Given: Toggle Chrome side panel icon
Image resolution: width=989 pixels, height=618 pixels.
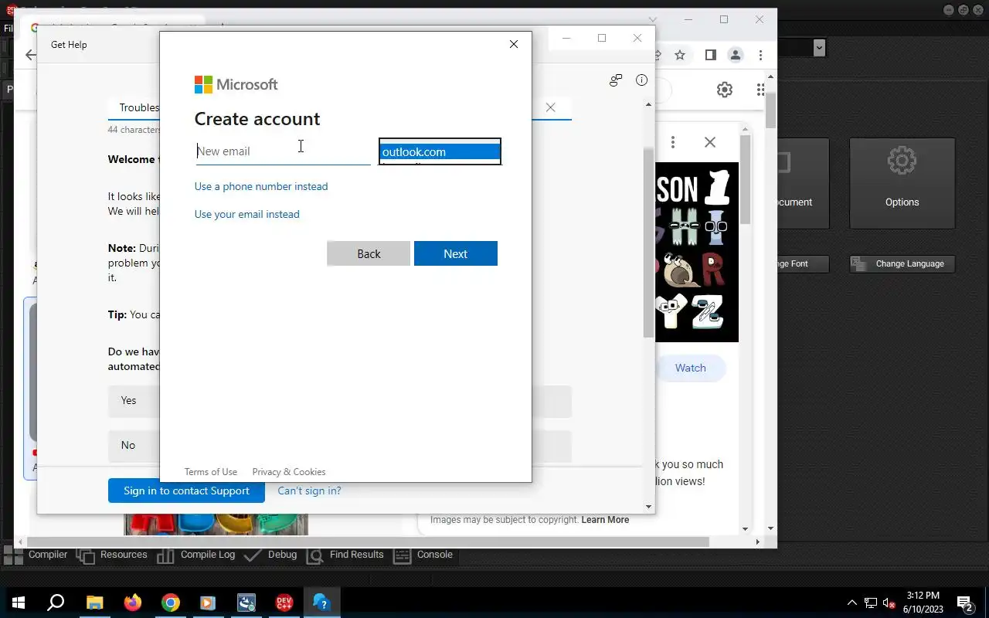Looking at the screenshot, I should tap(710, 55).
